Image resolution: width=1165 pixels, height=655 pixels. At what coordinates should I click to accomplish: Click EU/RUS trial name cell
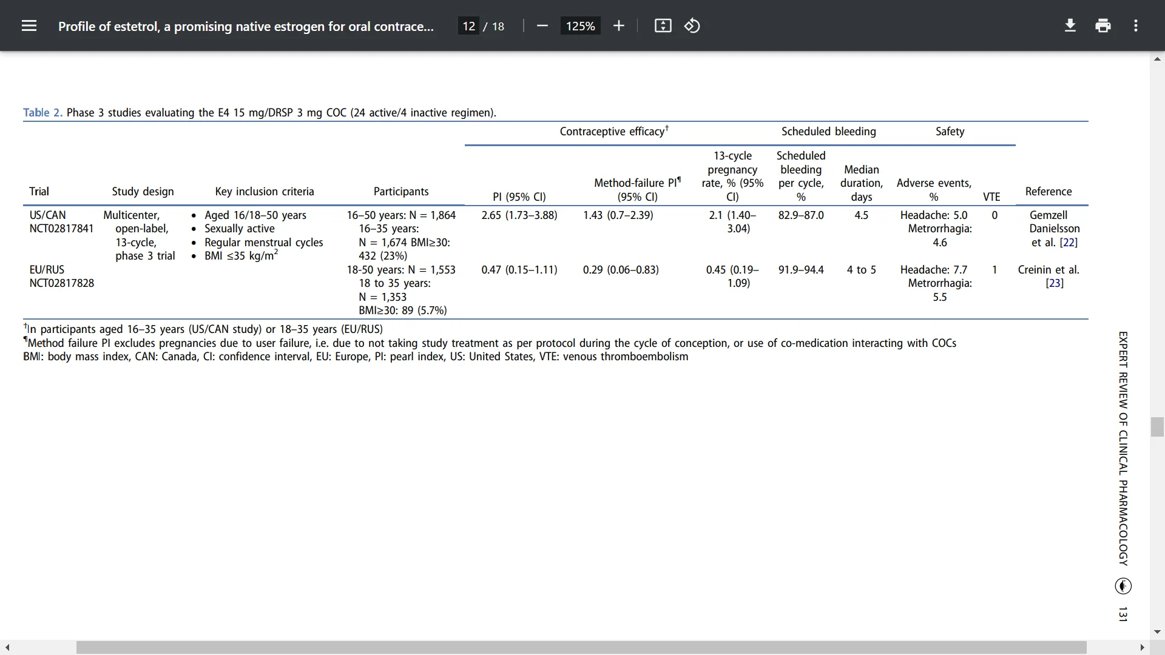click(x=47, y=270)
